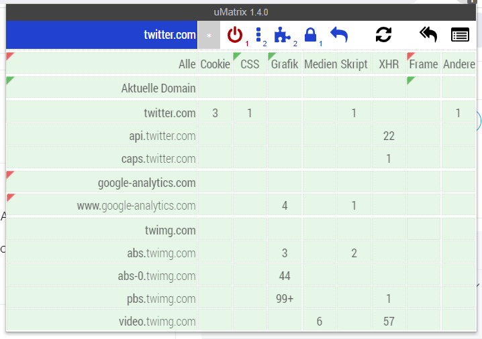Reload the page with refresh icon

tap(383, 34)
